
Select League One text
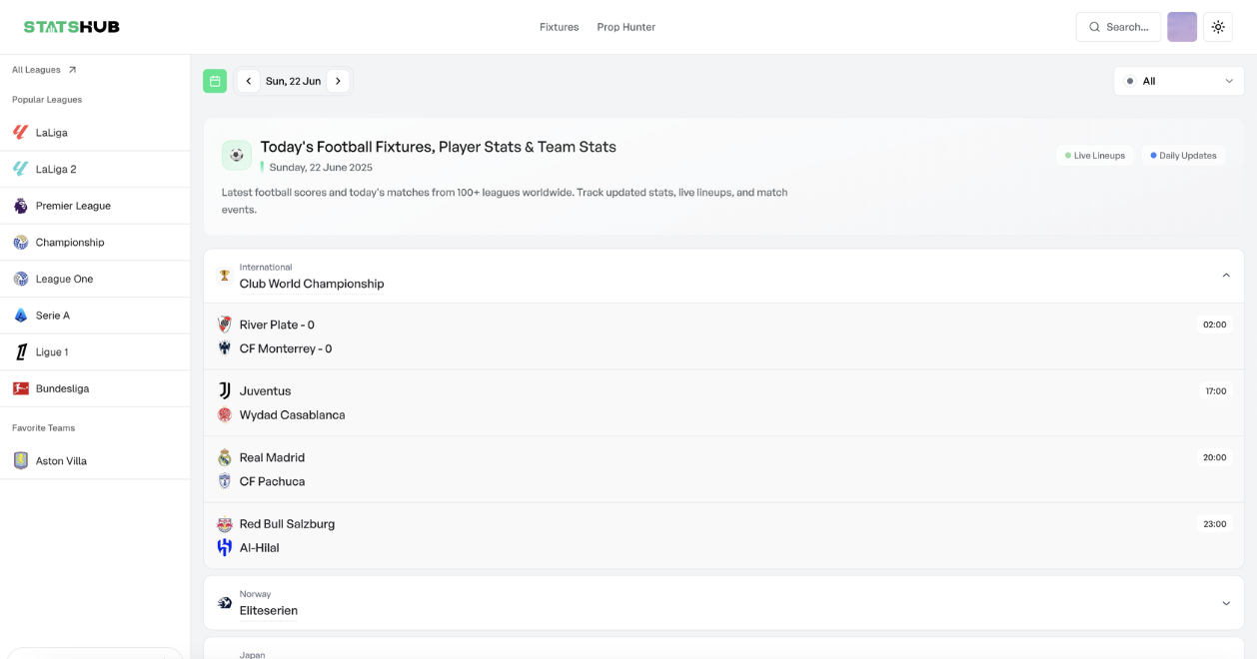(x=64, y=279)
